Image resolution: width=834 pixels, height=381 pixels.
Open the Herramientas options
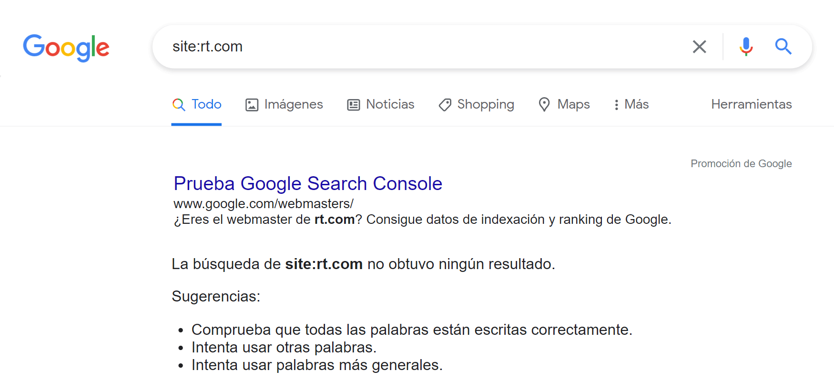click(751, 104)
